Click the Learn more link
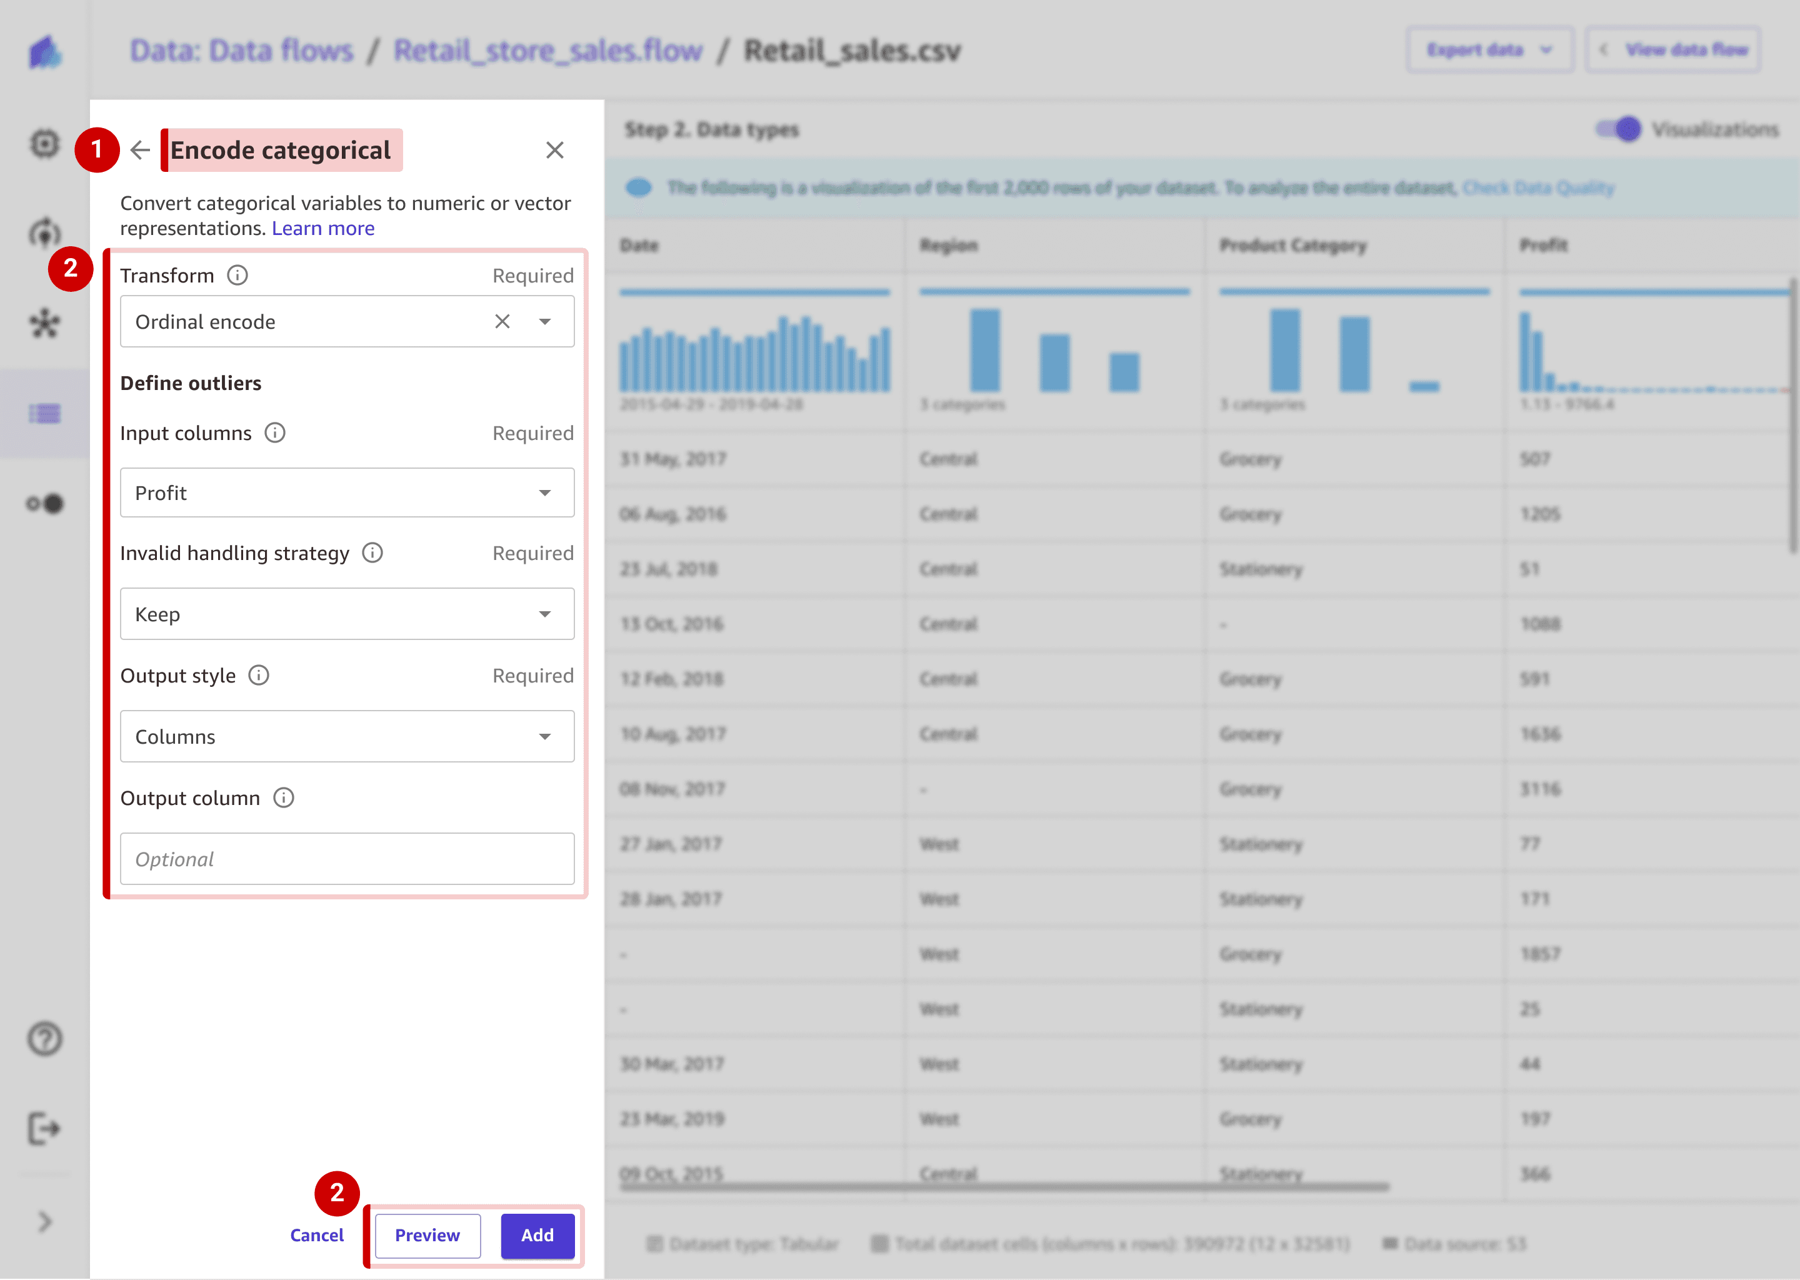This screenshot has width=1800, height=1280. [x=323, y=229]
